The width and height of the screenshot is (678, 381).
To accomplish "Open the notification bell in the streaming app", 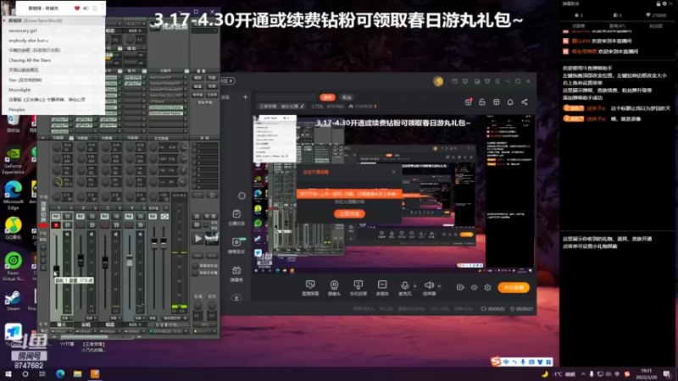I will pyautogui.click(x=510, y=102).
